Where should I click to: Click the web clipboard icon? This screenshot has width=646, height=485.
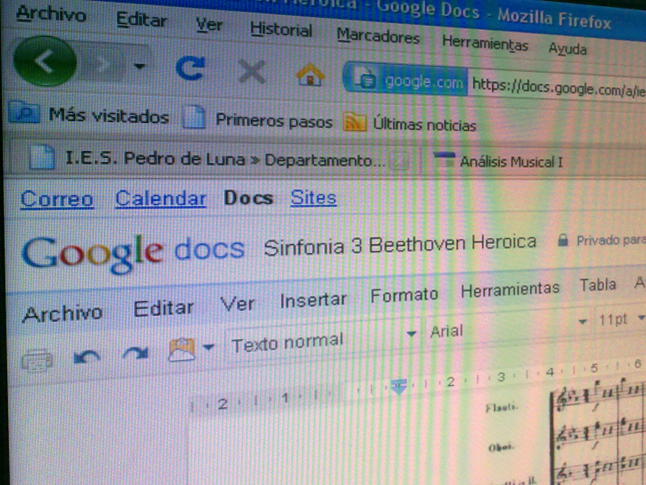[x=182, y=349]
